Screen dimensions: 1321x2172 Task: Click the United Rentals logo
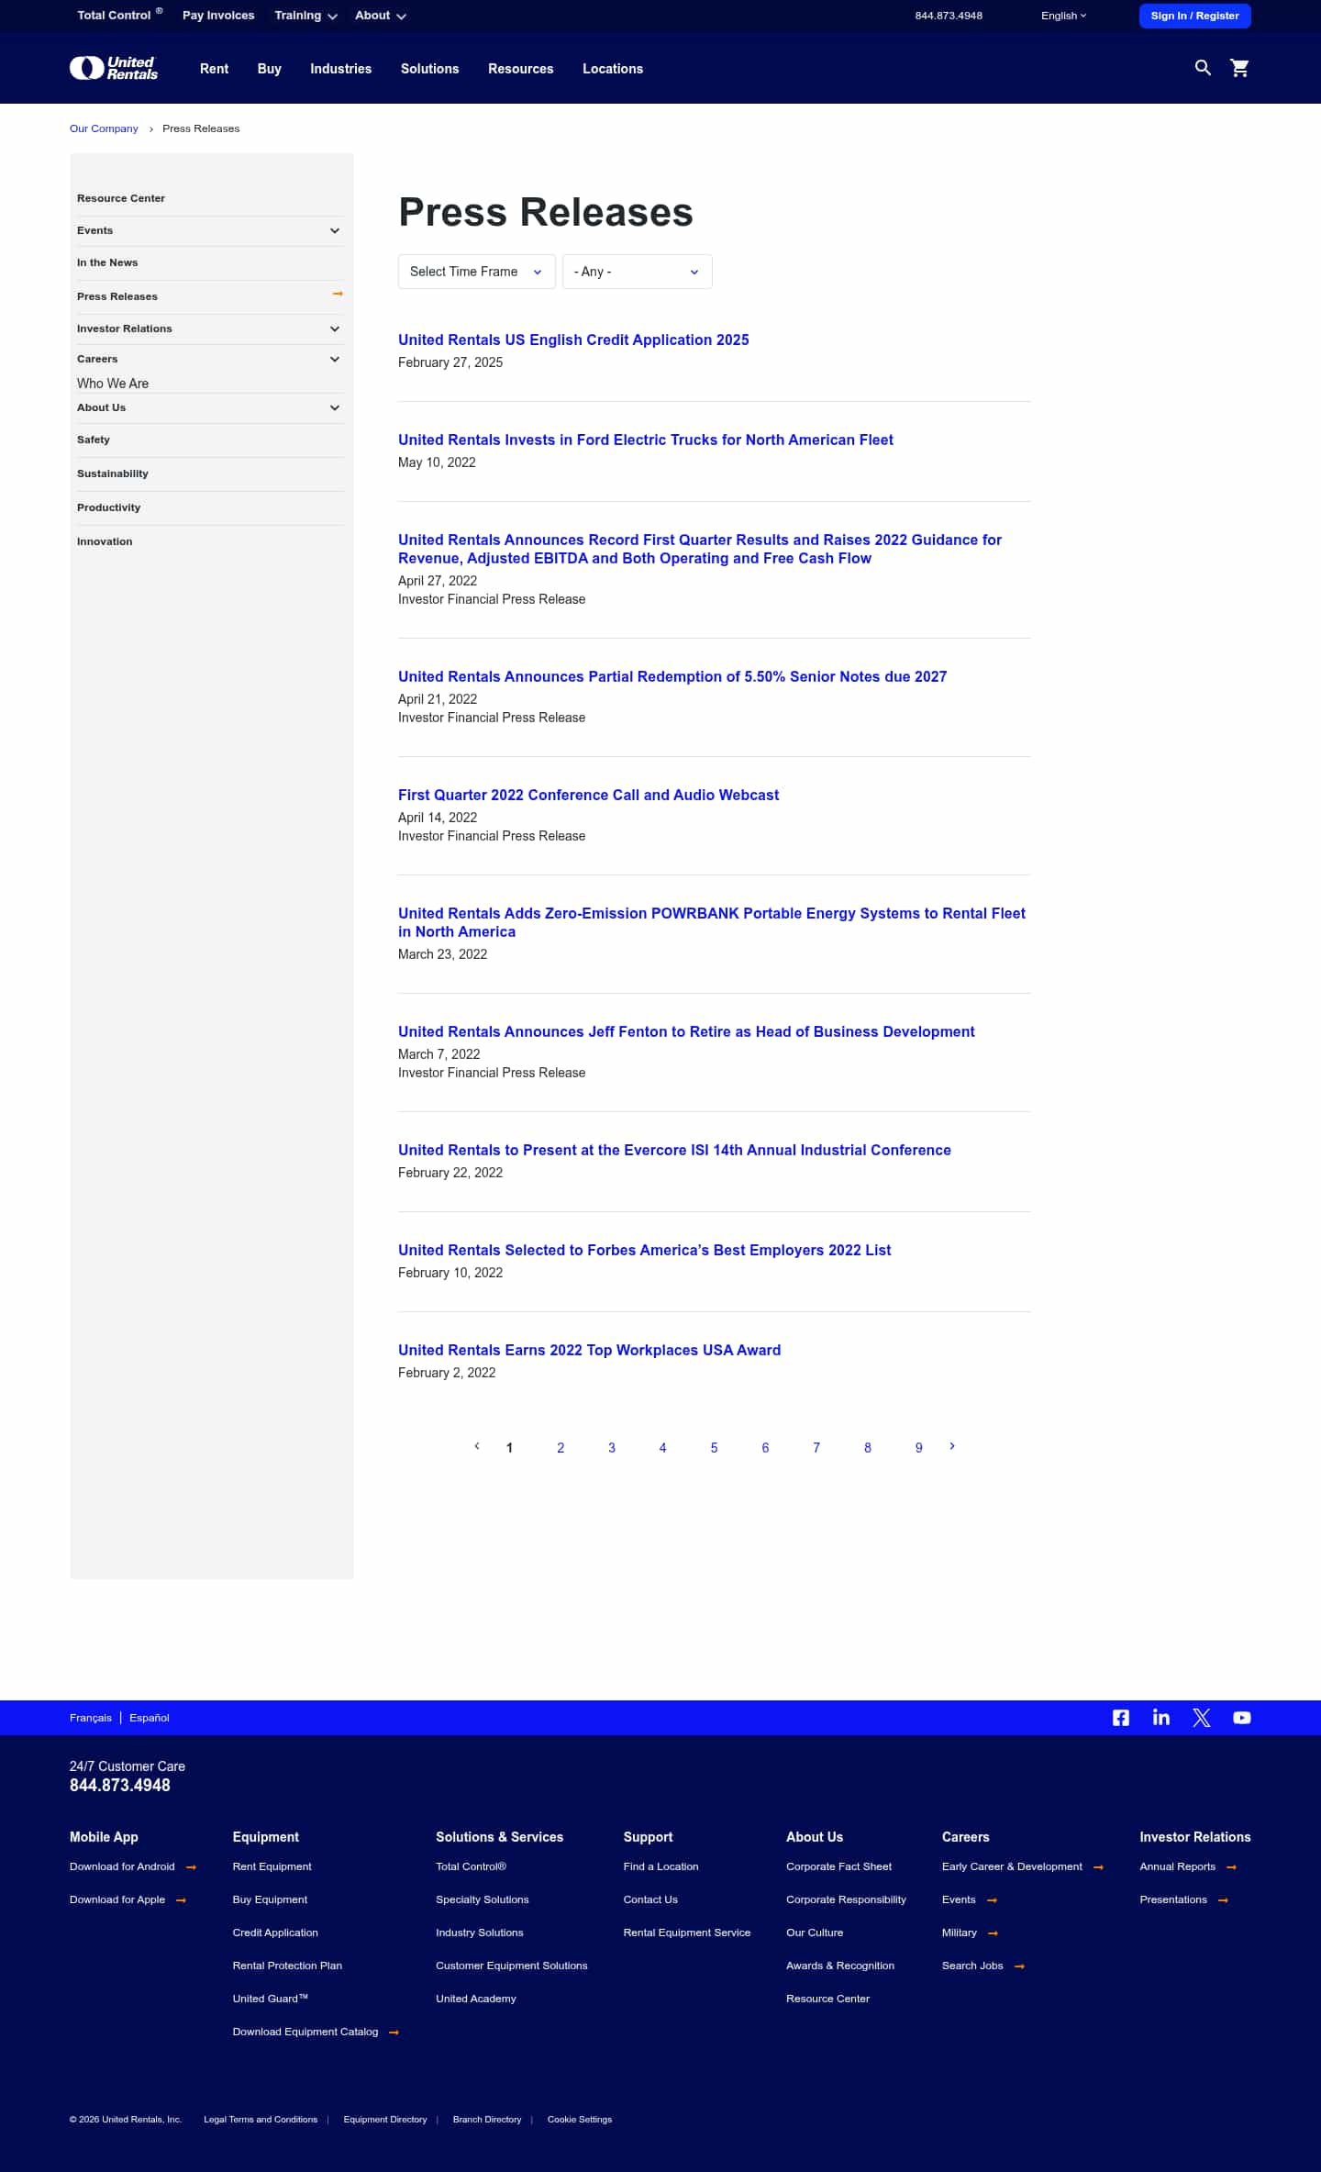114,68
